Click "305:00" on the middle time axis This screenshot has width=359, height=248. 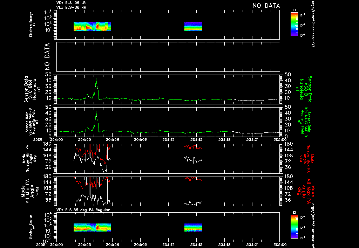click(280, 139)
